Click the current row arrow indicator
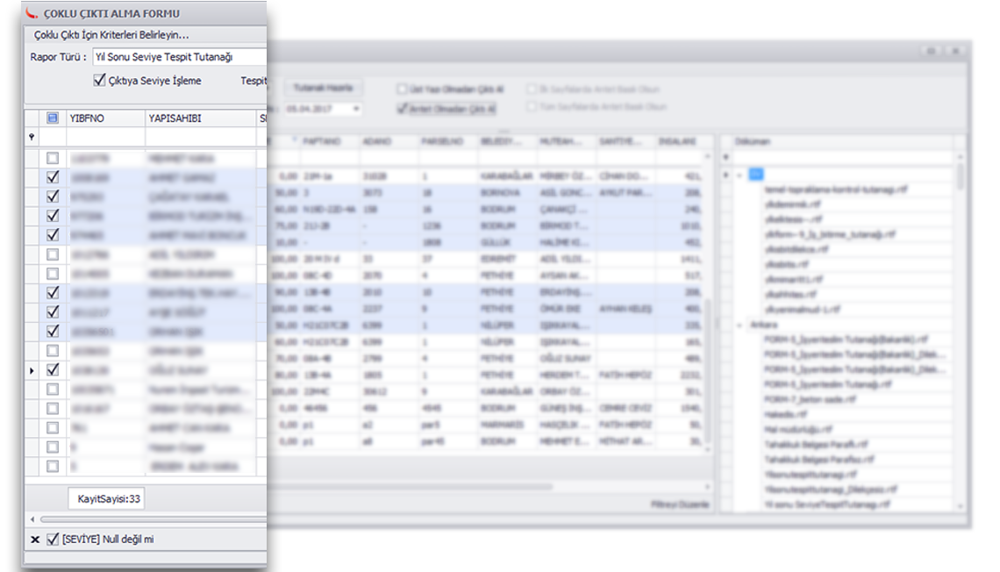1000x572 pixels. coord(32,371)
